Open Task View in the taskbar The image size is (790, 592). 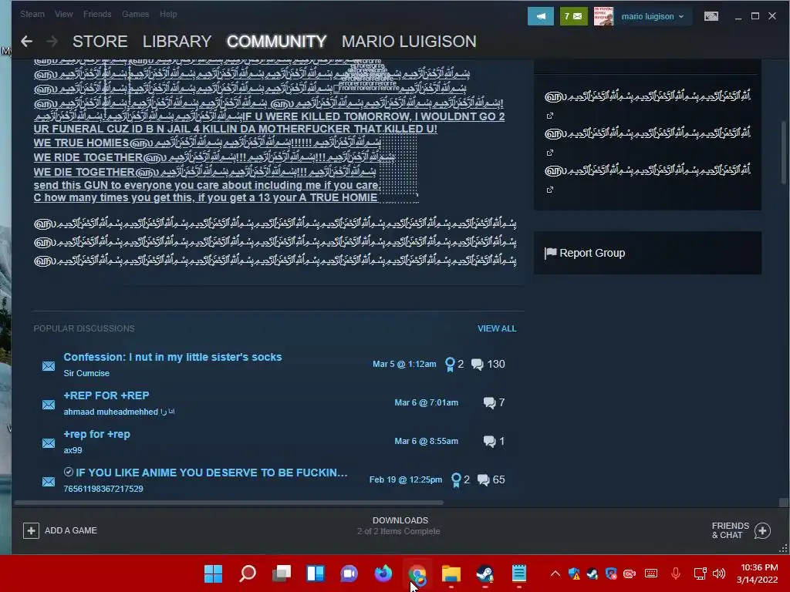coord(282,573)
